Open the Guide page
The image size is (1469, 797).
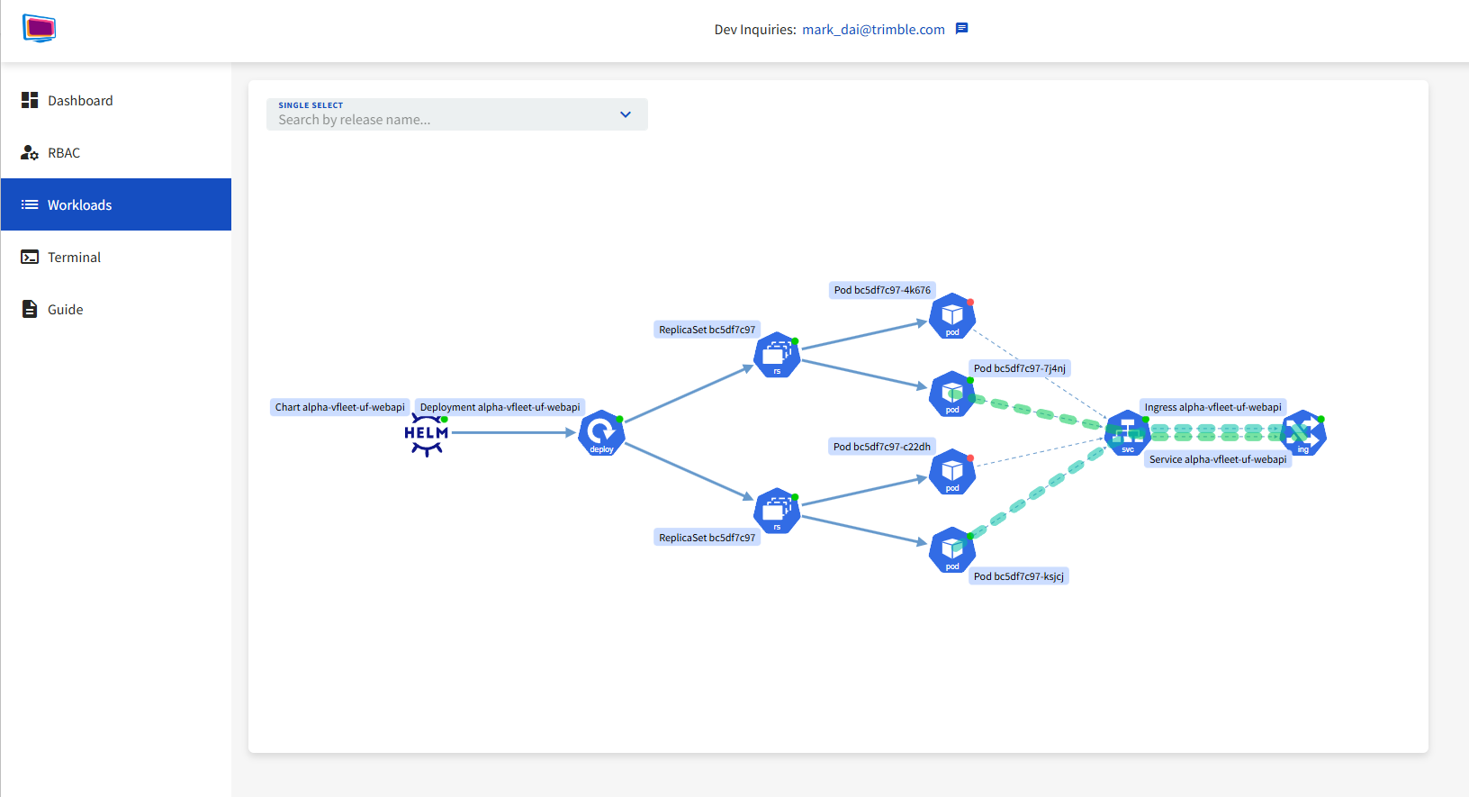(65, 310)
